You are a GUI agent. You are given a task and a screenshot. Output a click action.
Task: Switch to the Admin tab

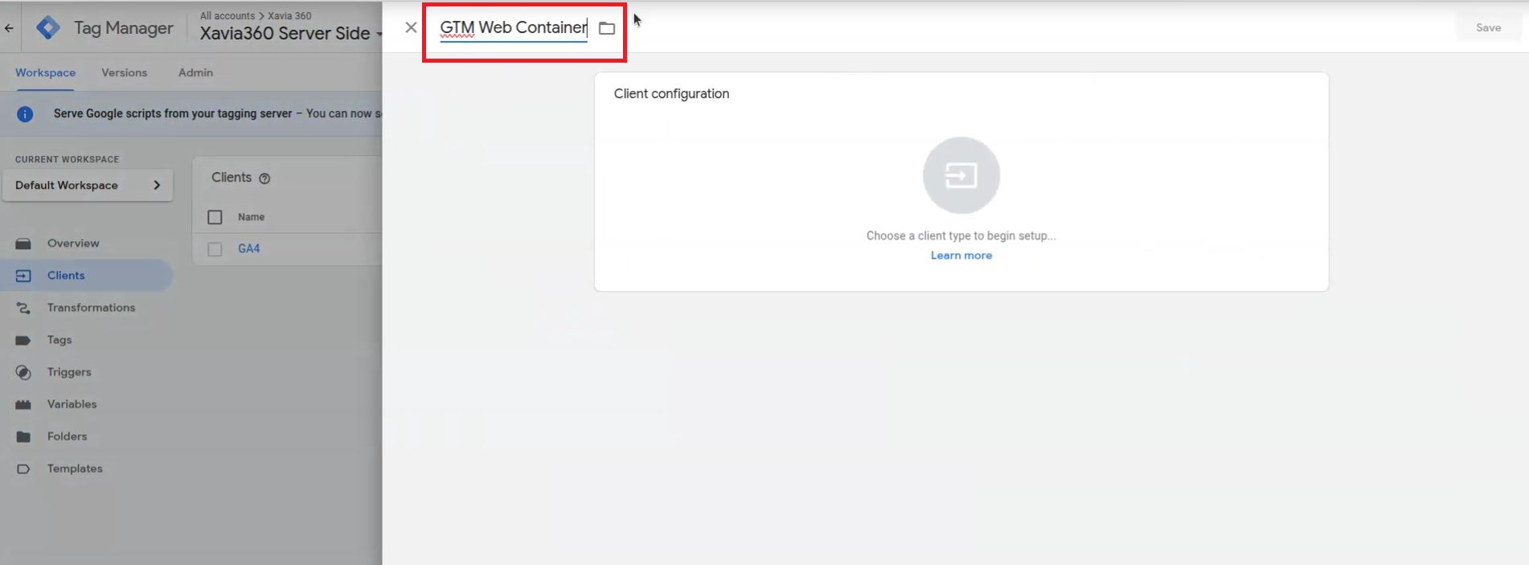click(195, 72)
